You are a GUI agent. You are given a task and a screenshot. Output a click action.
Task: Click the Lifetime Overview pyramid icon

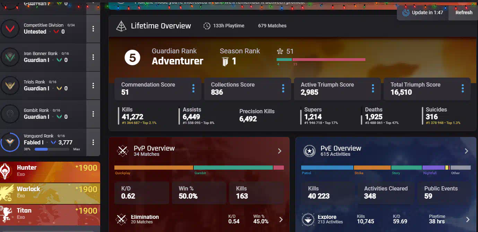[121, 26]
